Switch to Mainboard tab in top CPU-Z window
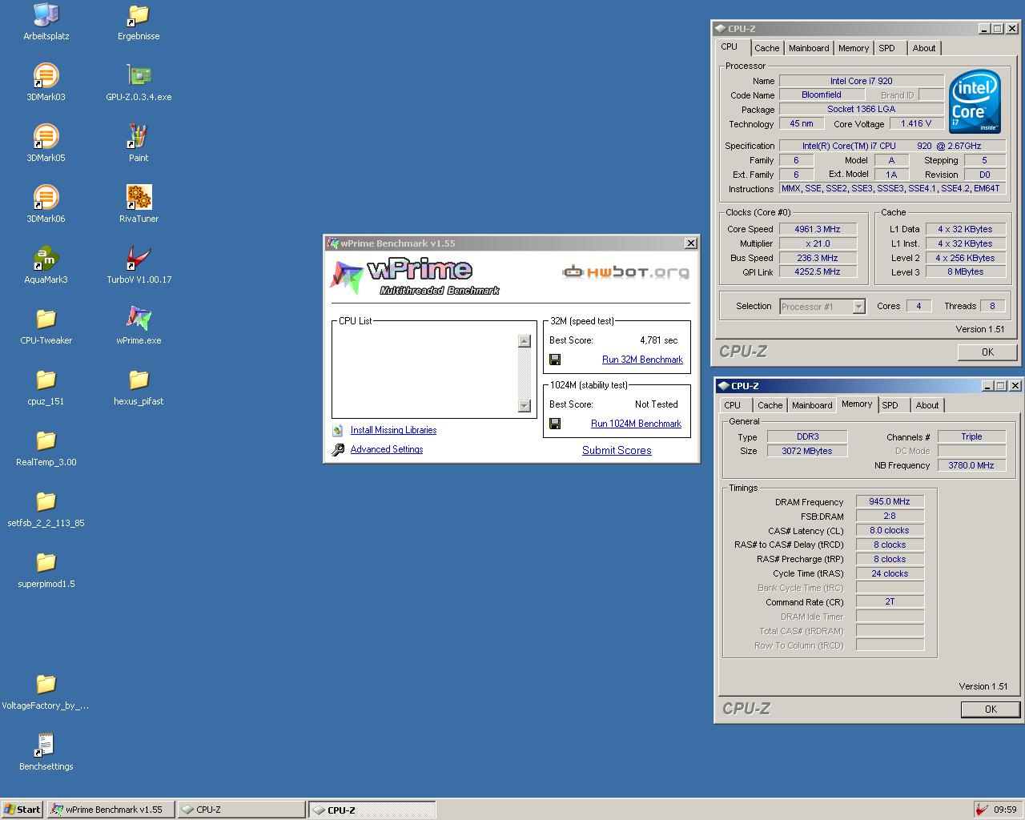 809,48
